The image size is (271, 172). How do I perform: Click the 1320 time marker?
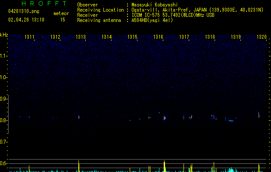point(262,37)
